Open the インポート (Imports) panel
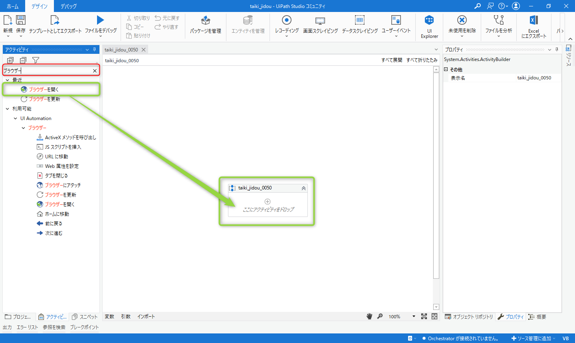This screenshot has height=343, width=575. [x=146, y=317]
